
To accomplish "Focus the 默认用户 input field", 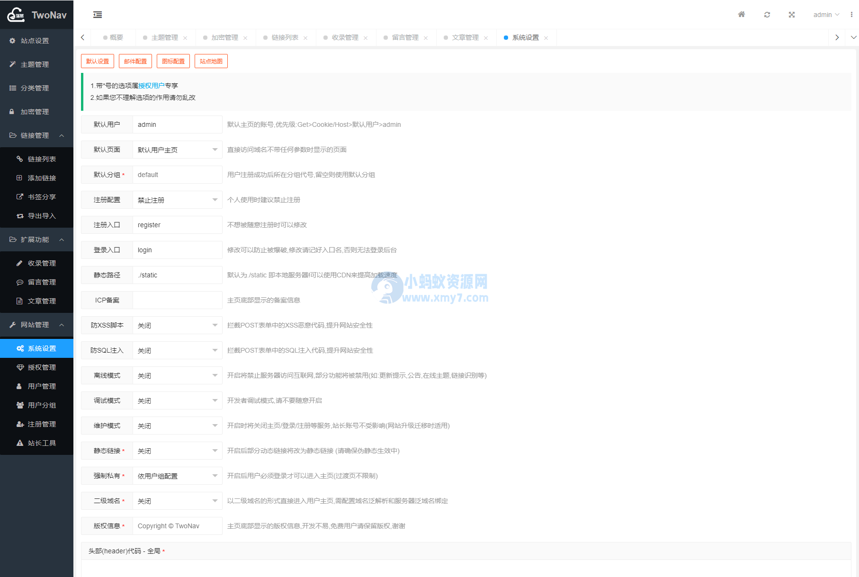I will (178, 124).
